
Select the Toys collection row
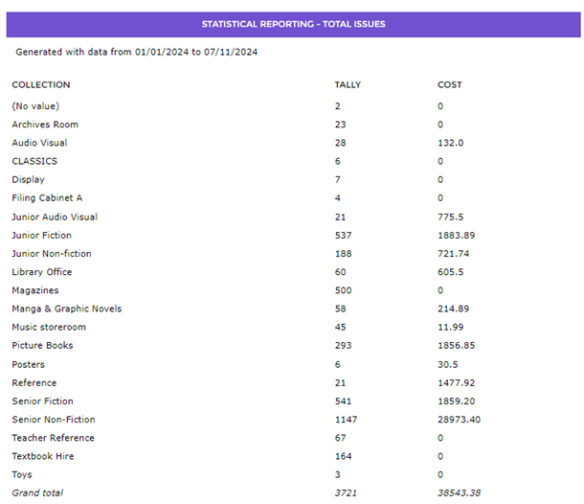pyautogui.click(x=22, y=475)
